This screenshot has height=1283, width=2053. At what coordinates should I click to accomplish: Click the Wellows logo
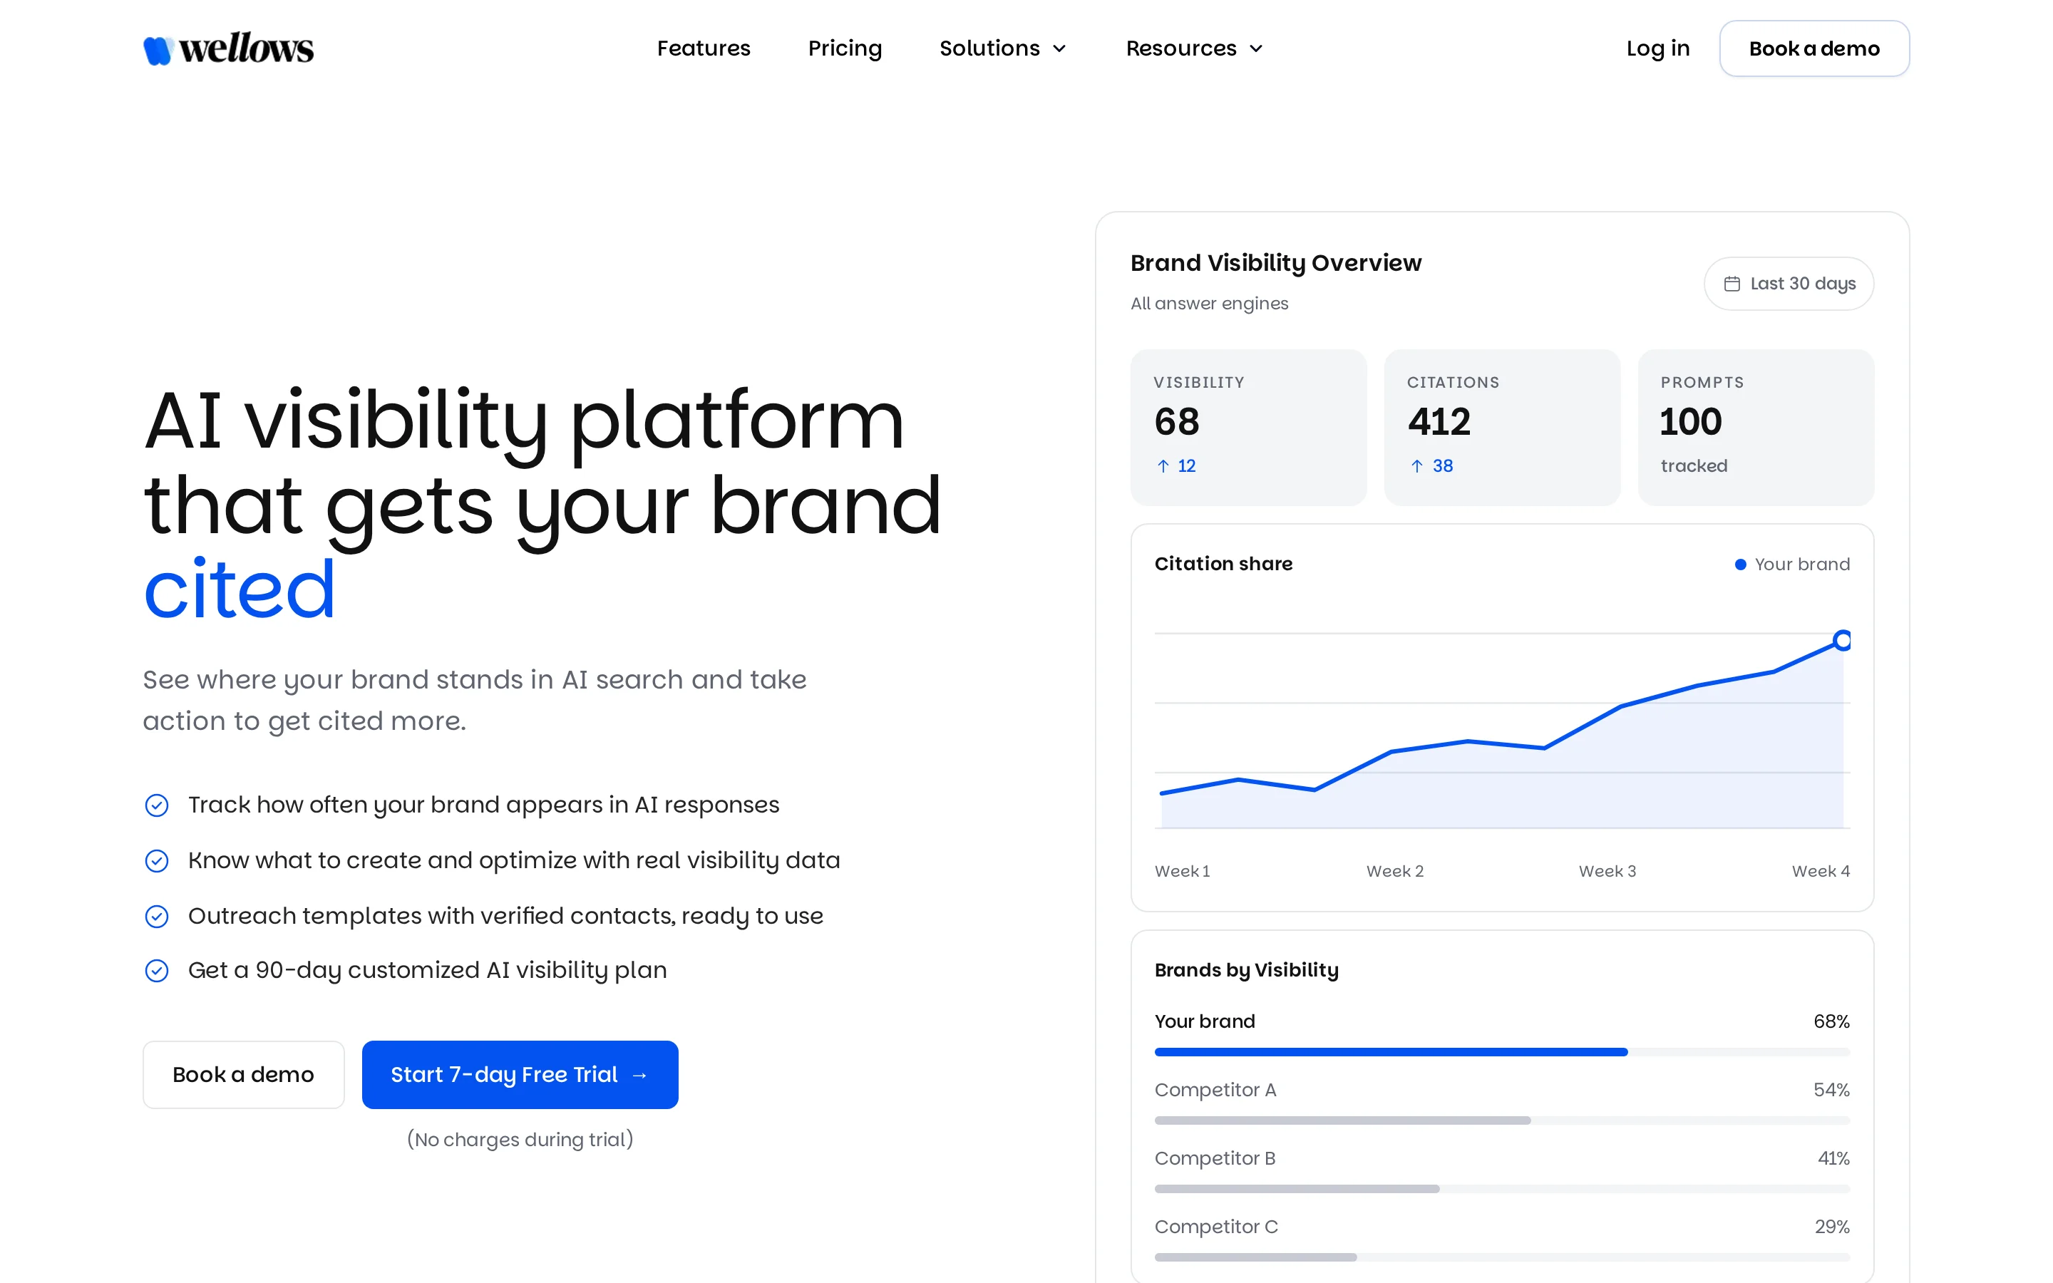[228, 49]
